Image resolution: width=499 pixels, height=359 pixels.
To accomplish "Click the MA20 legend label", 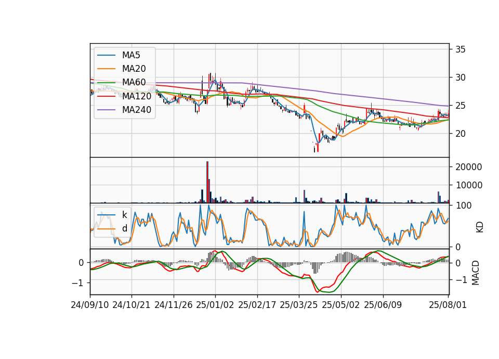I will pos(134,69).
